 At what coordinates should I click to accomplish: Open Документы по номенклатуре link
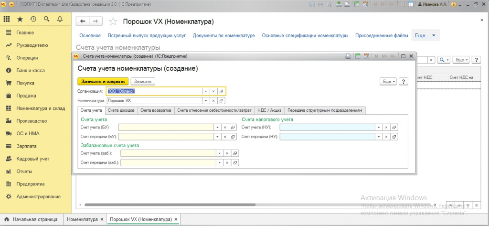click(x=223, y=35)
